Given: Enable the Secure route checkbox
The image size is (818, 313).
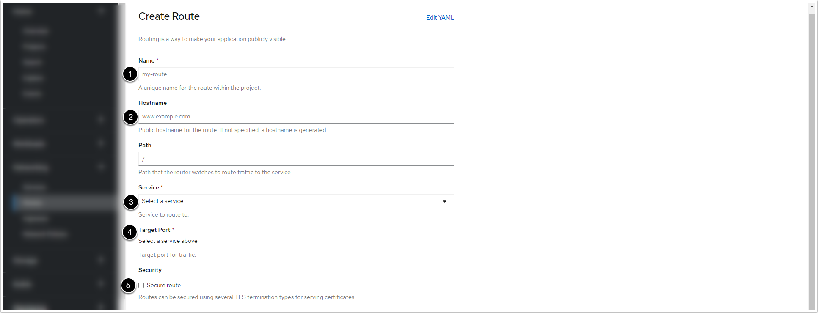Looking at the screenshot, I should [141, 286].
